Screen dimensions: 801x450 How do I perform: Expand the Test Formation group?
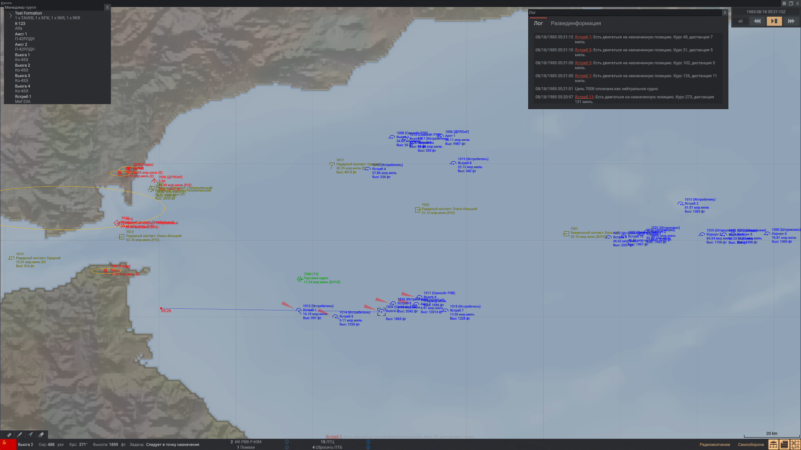(x=10, y=15)
